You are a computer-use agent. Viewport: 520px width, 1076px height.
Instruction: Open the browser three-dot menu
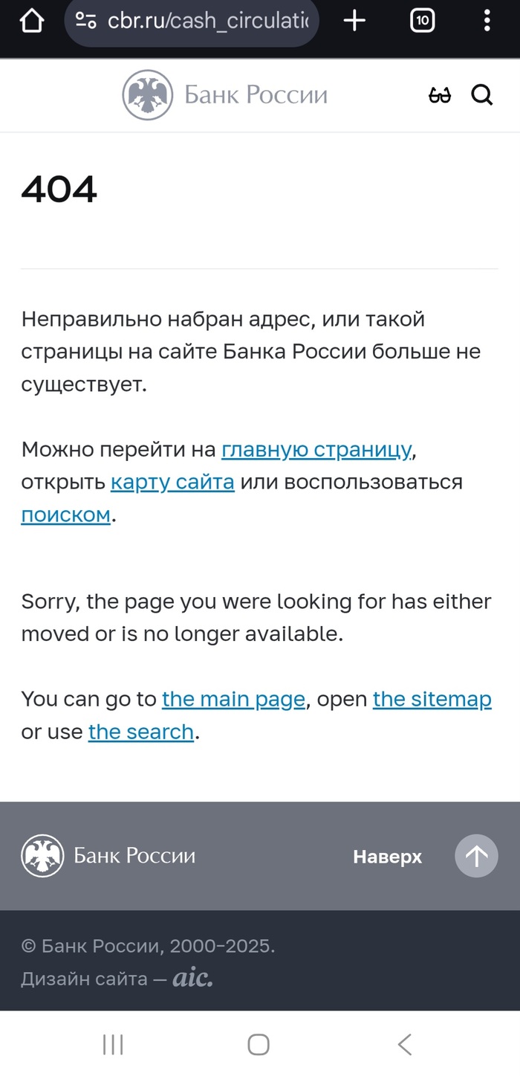(x=487, y=22)
